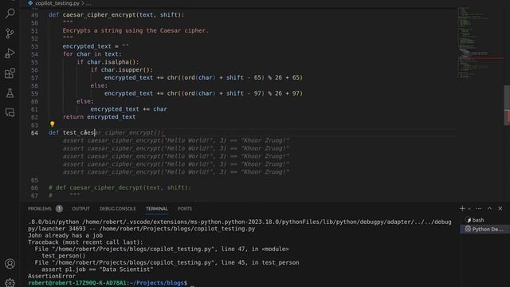Switch to the Debug Console tab

pos(118,209)
